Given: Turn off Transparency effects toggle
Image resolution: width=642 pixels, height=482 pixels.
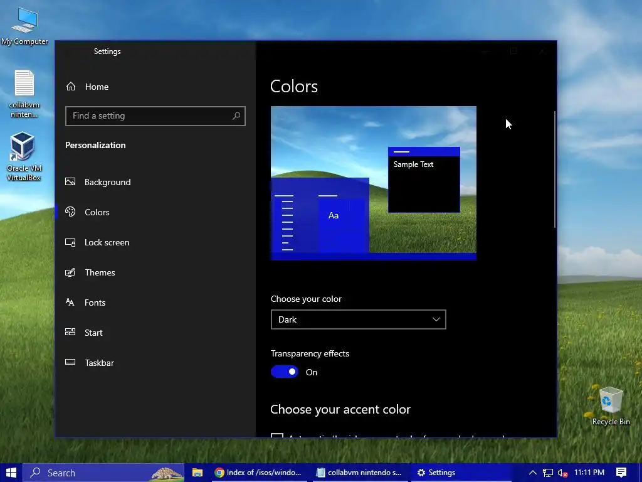Looking at the screenshot, I should [285, 372].
